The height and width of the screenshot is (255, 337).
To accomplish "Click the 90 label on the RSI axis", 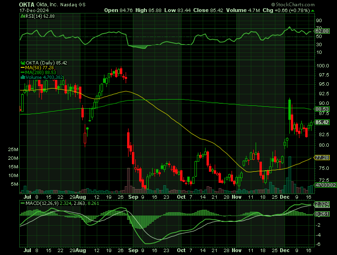I will pyautogui.click(x=319, y=21).
